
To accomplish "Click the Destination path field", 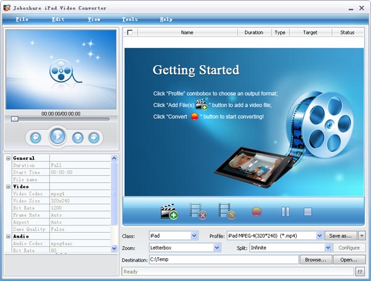I will point(224,259).
